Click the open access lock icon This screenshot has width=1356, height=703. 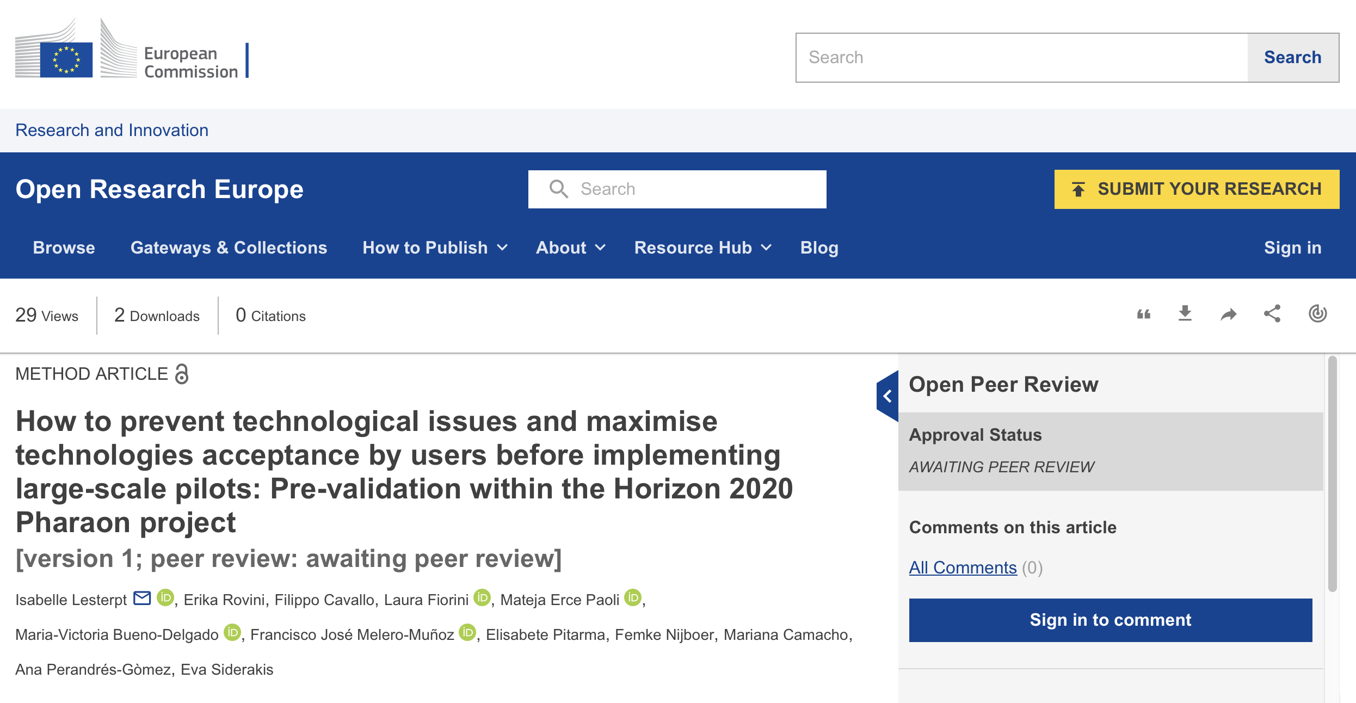182,374
